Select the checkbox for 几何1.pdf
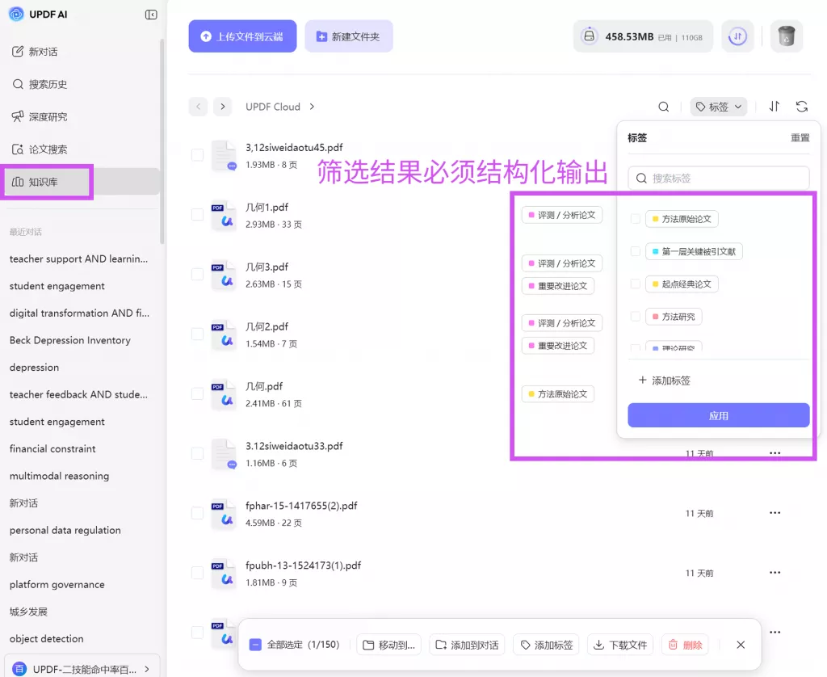This screenshot has width=827, height=677. click(x=197, y=215)
